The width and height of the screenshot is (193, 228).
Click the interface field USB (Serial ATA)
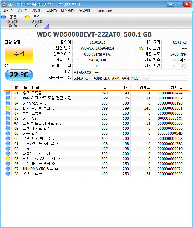(x=97, y=54)
